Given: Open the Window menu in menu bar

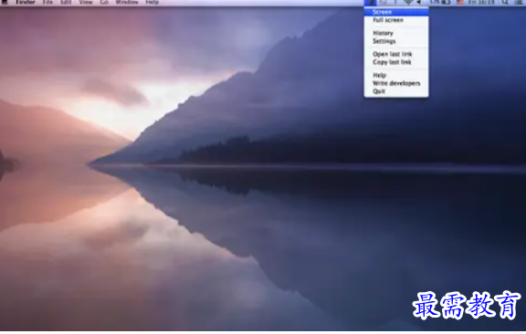Looking at the screenshot, I should pos(127,2).
